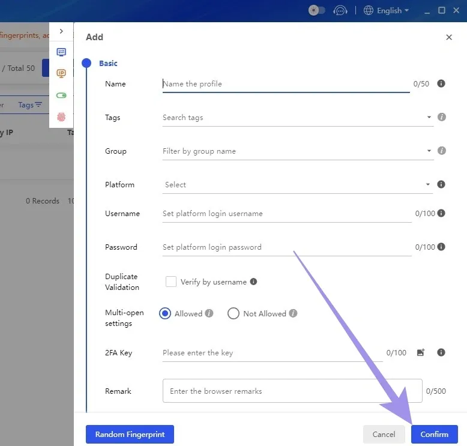Show info tooltip for Name field
Screen dimensions: 467x446
441,84
